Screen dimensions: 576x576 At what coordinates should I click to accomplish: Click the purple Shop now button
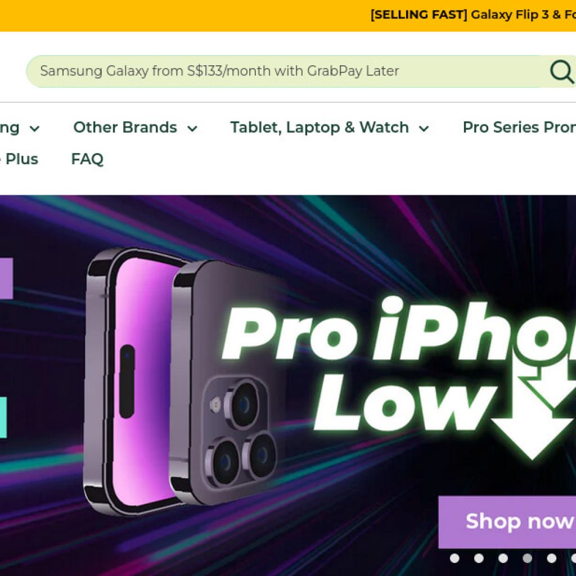[x=507, y=521]
